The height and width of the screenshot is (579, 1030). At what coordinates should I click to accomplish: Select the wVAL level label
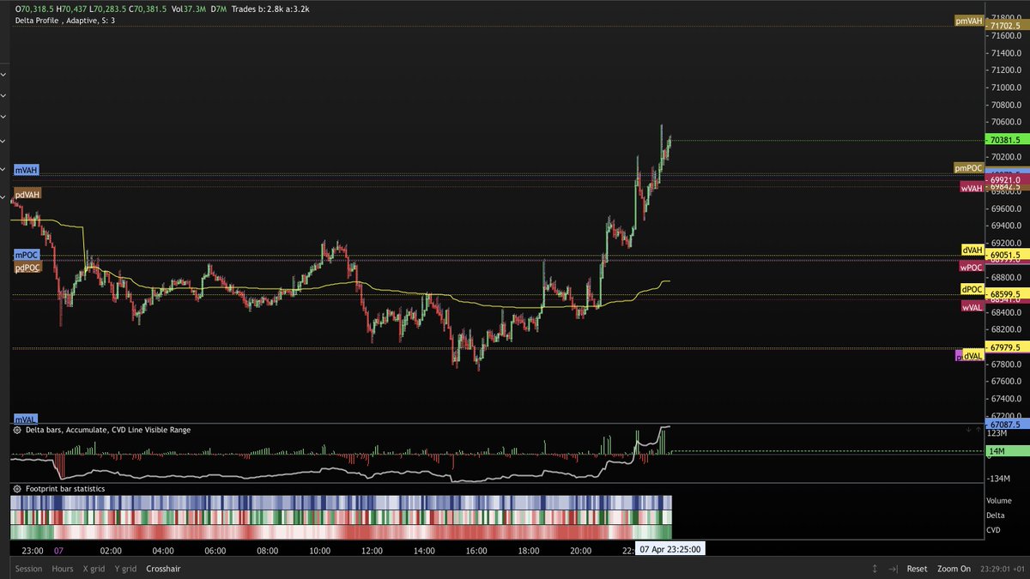(972, 307)
